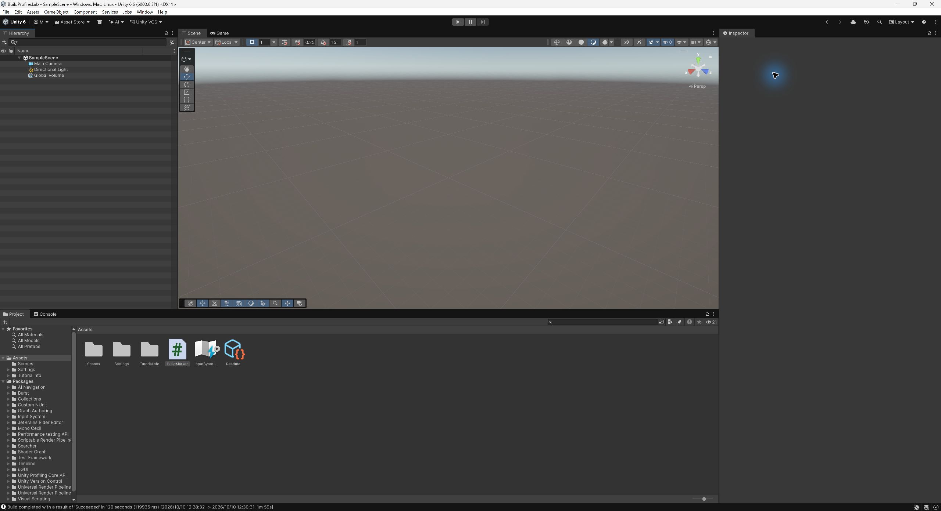Screen dimensions: 941x511
Task: Adjust the asset icon size slider
Action: (x=702, y=499)
